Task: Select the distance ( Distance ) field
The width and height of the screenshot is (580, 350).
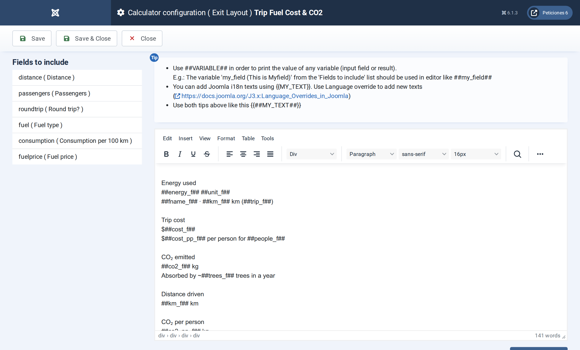Action: tap(77, 77)
